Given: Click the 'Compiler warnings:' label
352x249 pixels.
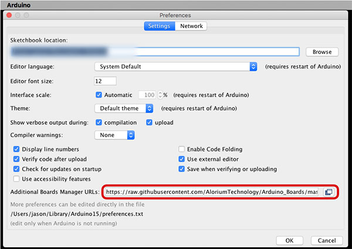Looking at the screenshot, I should (36, 135).
